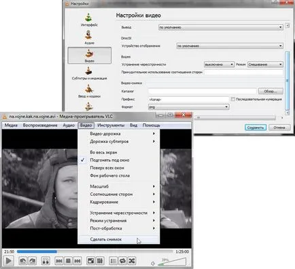Click settings vertical scrollbar thumb
The image size is (295, 269).
pos(288,81)
